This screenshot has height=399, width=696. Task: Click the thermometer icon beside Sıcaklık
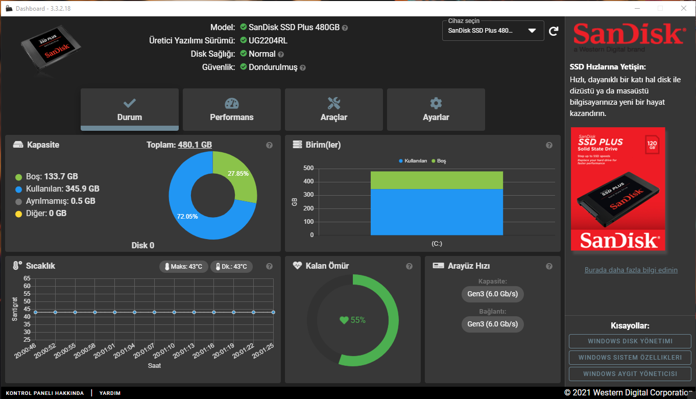click(17, 266)
